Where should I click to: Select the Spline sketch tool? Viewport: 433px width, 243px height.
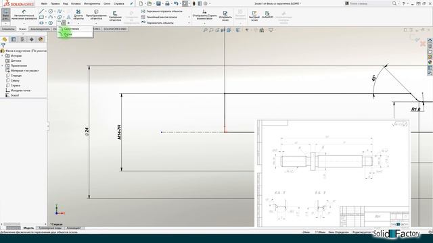pyautogui.click(x=60, y=11)
